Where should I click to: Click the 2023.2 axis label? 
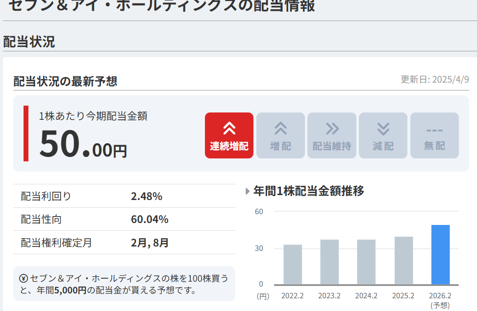click(x=329, y=296)
